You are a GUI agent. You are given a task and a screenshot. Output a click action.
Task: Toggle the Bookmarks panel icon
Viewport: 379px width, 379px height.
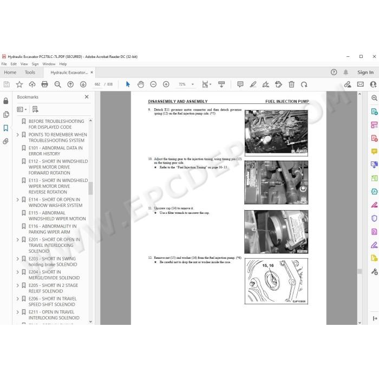pyautogui.click(x=6, y=128)
